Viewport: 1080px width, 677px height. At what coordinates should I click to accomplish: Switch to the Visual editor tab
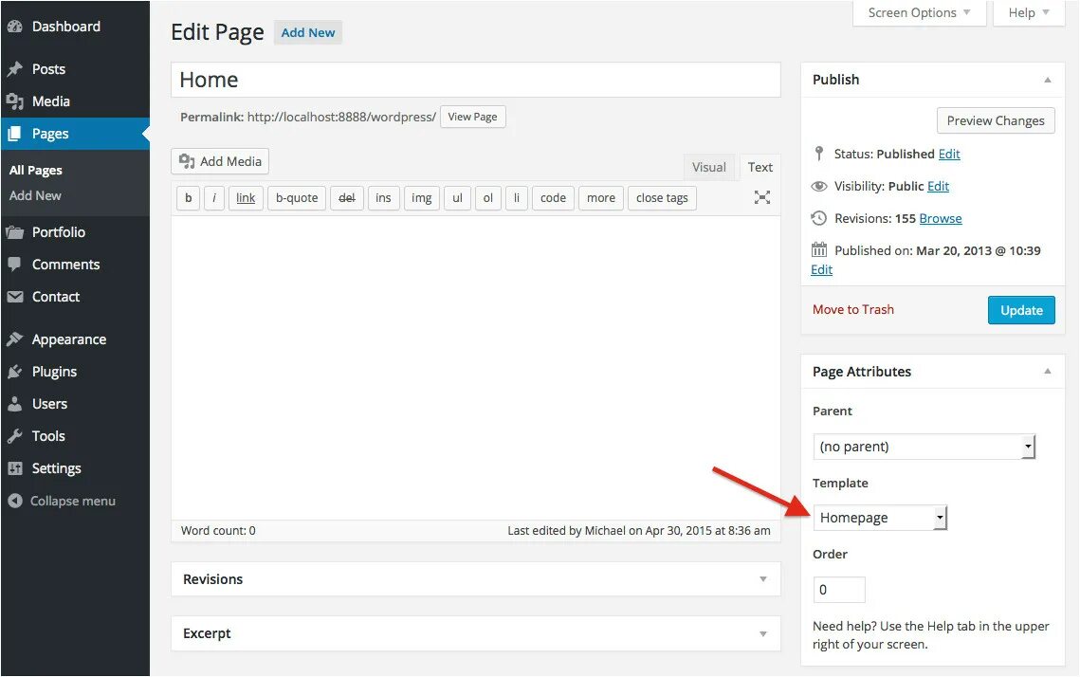pyautogui.click(x=708, y=168)
